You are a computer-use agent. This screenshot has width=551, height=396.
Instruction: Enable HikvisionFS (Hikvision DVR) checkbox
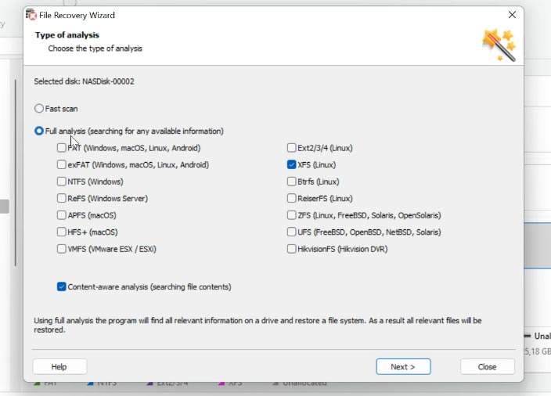point(291,249)
